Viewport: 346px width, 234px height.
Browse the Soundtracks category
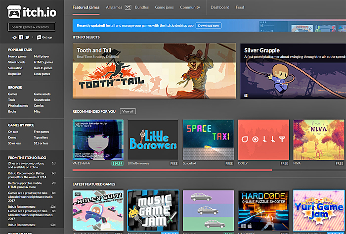click(x=42, y=100)
